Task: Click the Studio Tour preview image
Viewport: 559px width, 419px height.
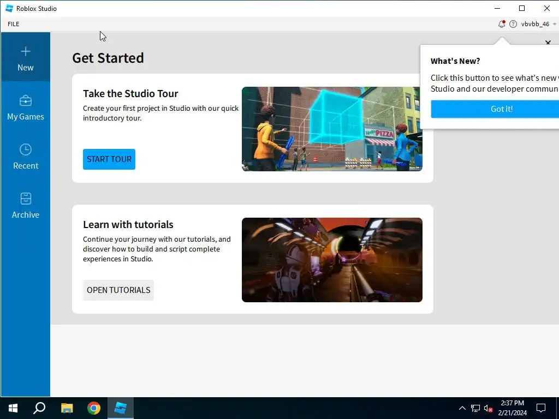Action: coord(332,129)
